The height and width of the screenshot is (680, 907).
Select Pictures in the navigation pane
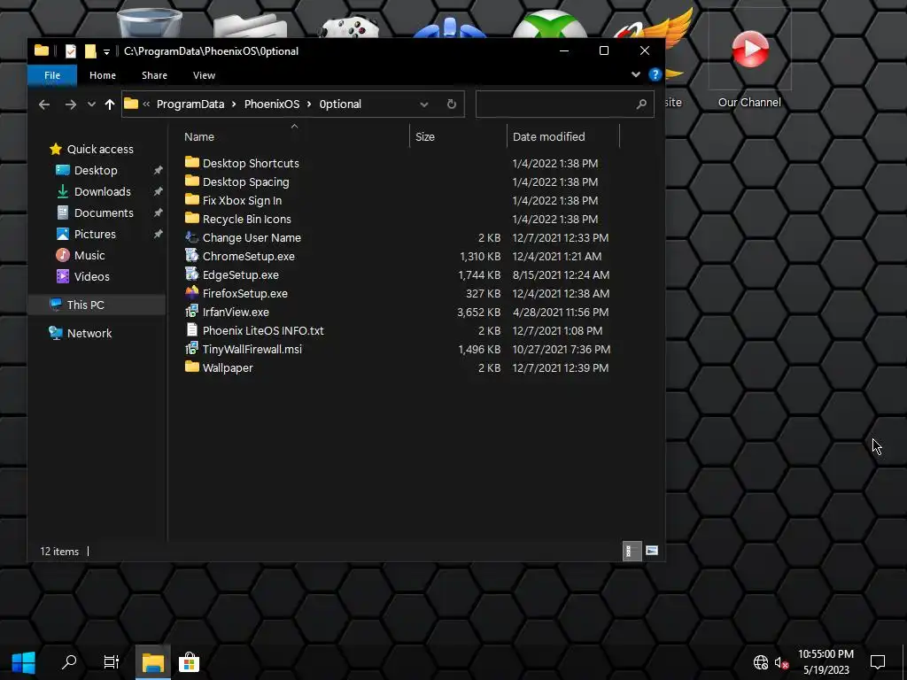click(95, 234)
